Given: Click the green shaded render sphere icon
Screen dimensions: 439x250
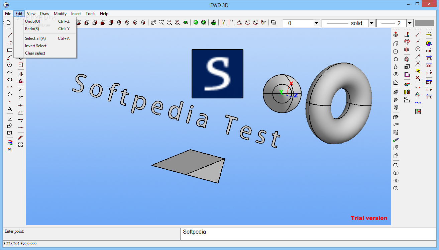Looking at the screenshot, I should pos(196,23).
